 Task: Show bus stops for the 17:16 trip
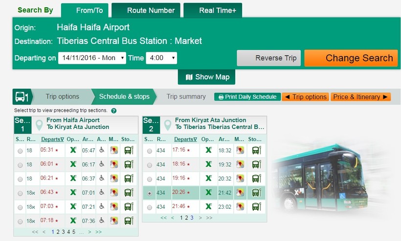257,150
